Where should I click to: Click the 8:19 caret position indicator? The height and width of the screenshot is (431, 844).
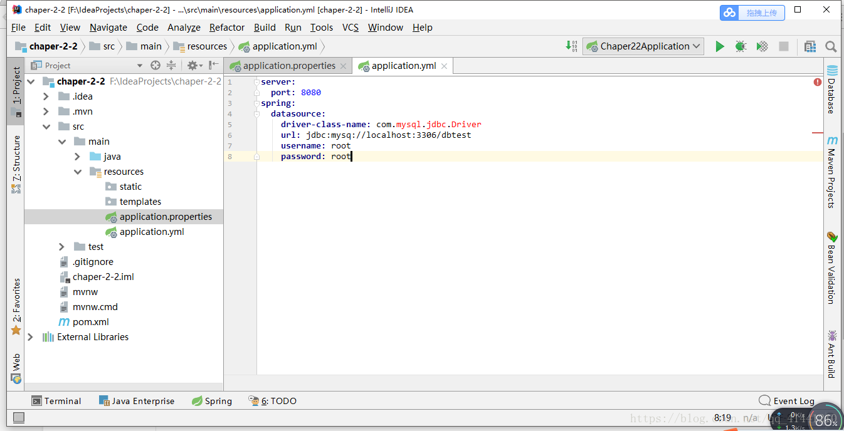[722, 418]
